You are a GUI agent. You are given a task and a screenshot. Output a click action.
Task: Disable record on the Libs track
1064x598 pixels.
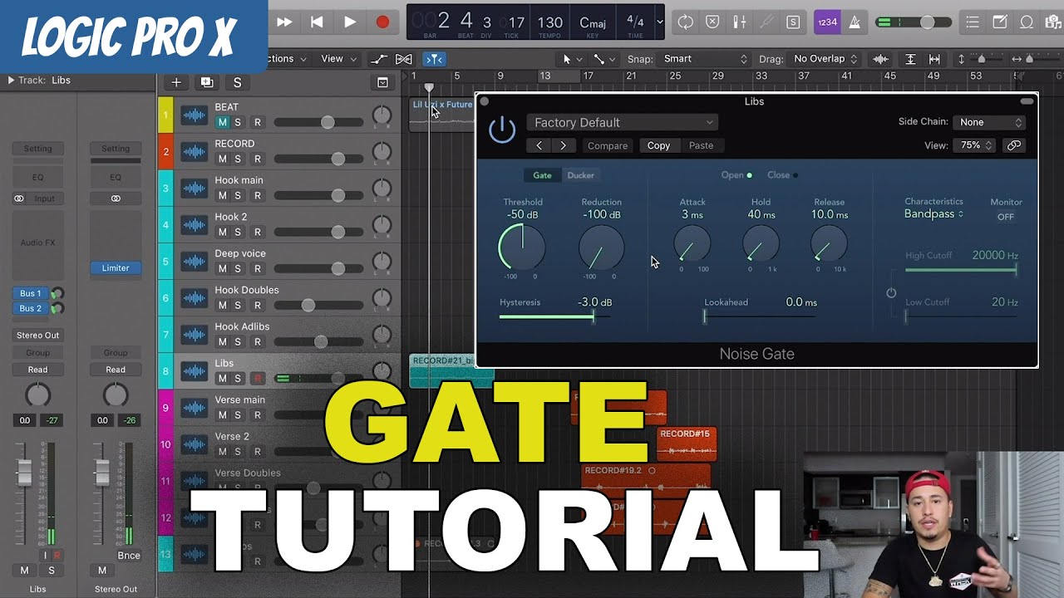pos(258,378)
